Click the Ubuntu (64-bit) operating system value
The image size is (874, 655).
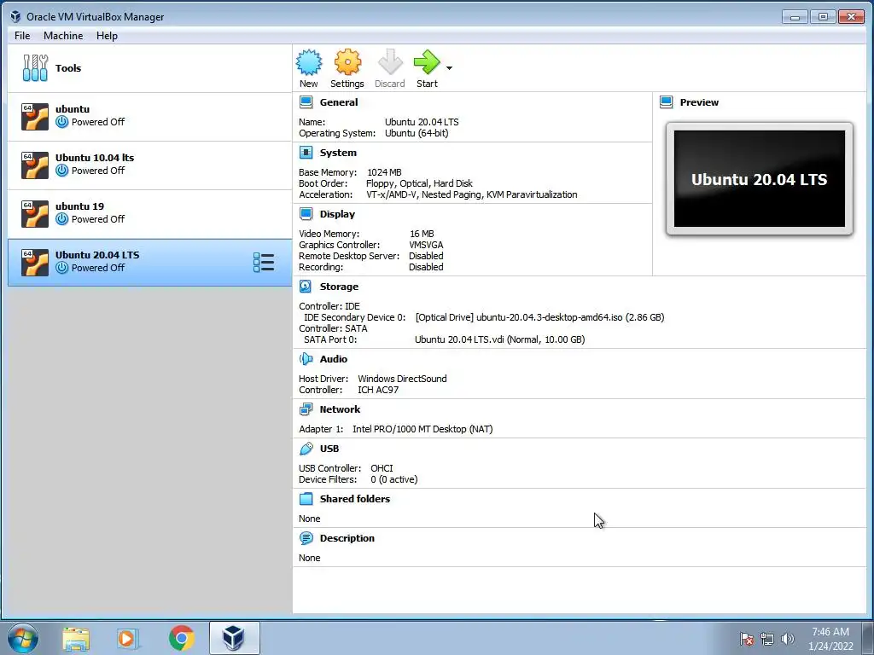[x=417, y=133]
